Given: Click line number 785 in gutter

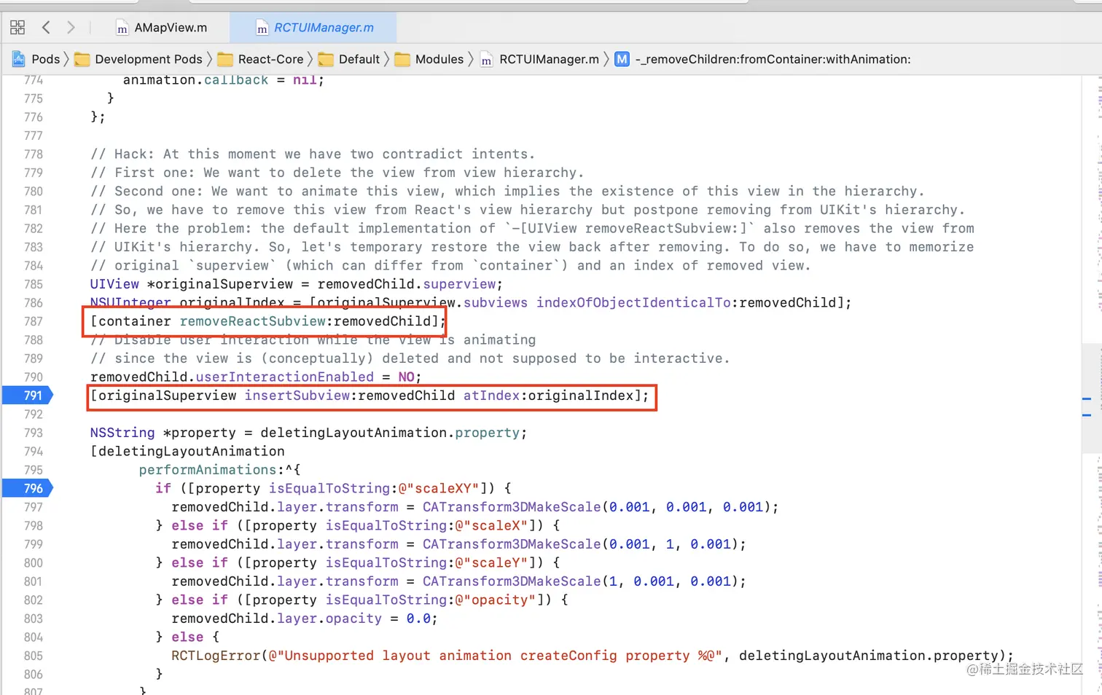Looking at the screenshot, I should pyautogui.click(x=33, y=284).
